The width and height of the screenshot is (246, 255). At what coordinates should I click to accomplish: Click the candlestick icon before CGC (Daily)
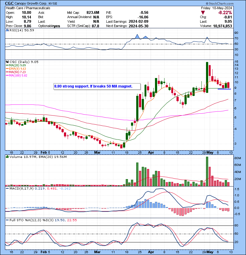click(7, 62)
